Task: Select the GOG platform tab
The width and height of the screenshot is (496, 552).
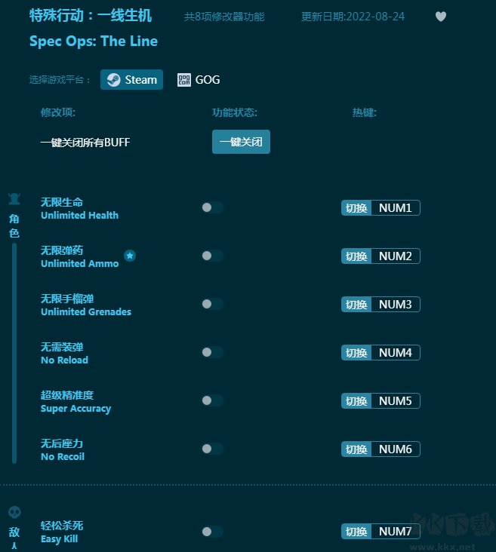Action: click(199, 80)
